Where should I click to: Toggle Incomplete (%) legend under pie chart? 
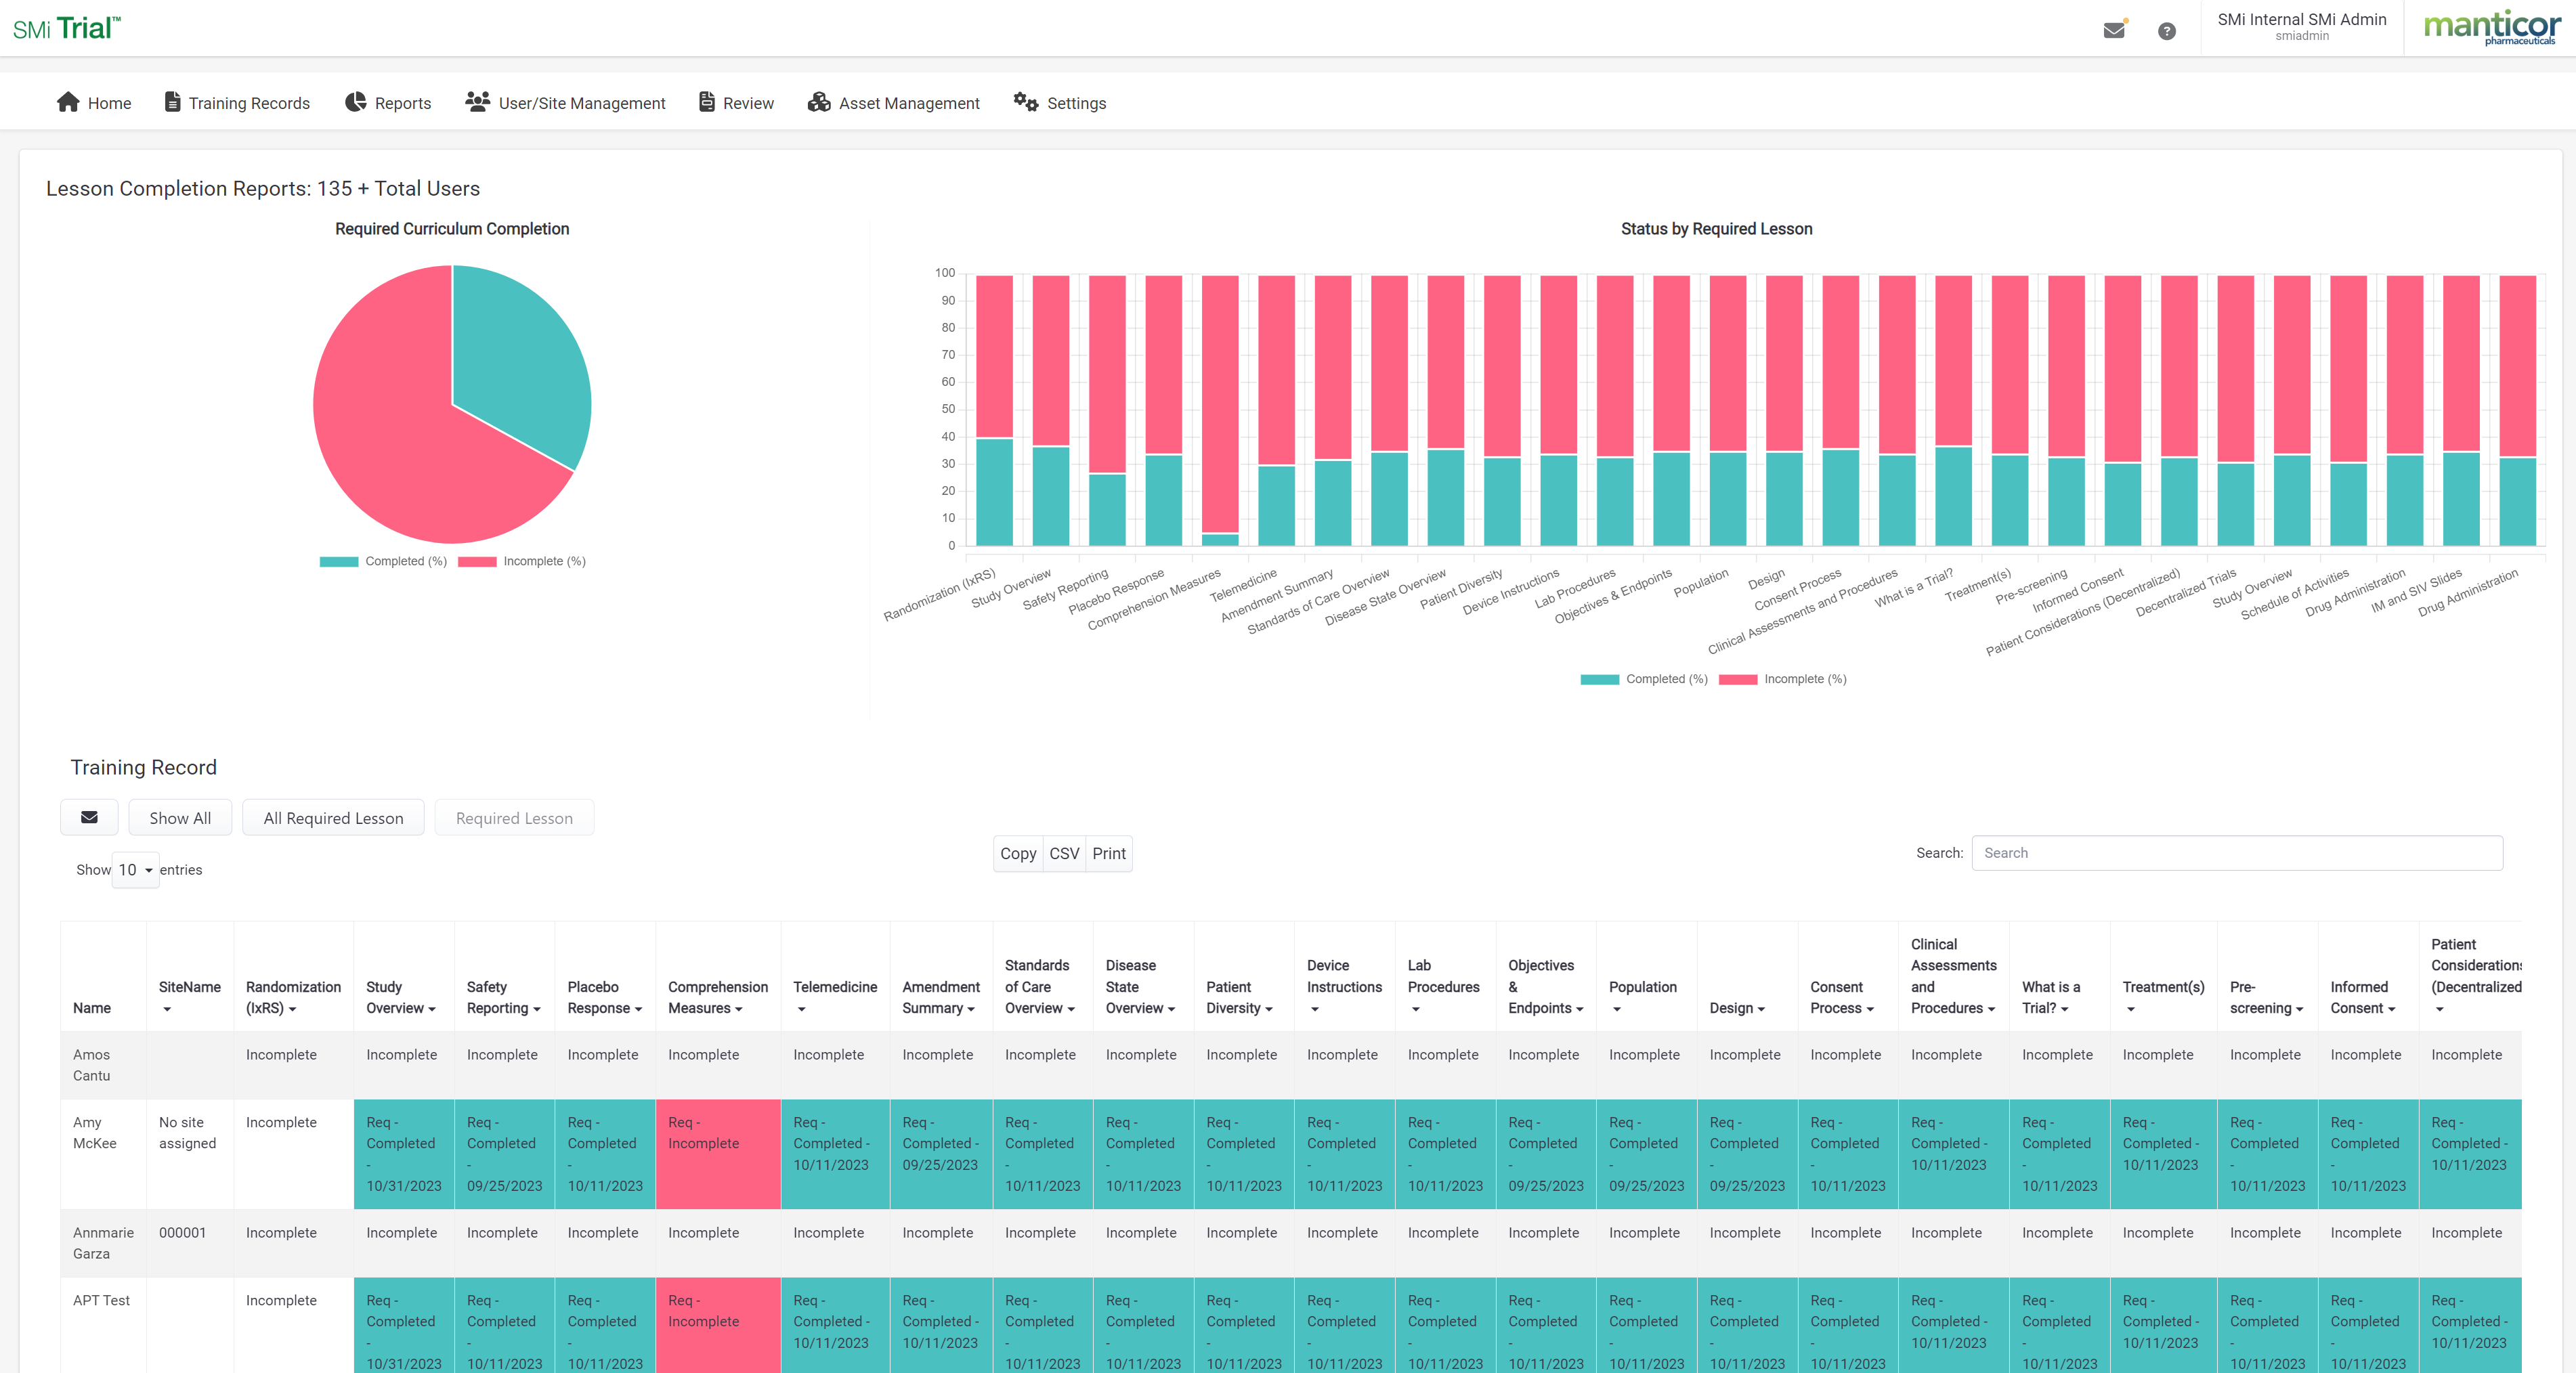click(x=522, y=561)
